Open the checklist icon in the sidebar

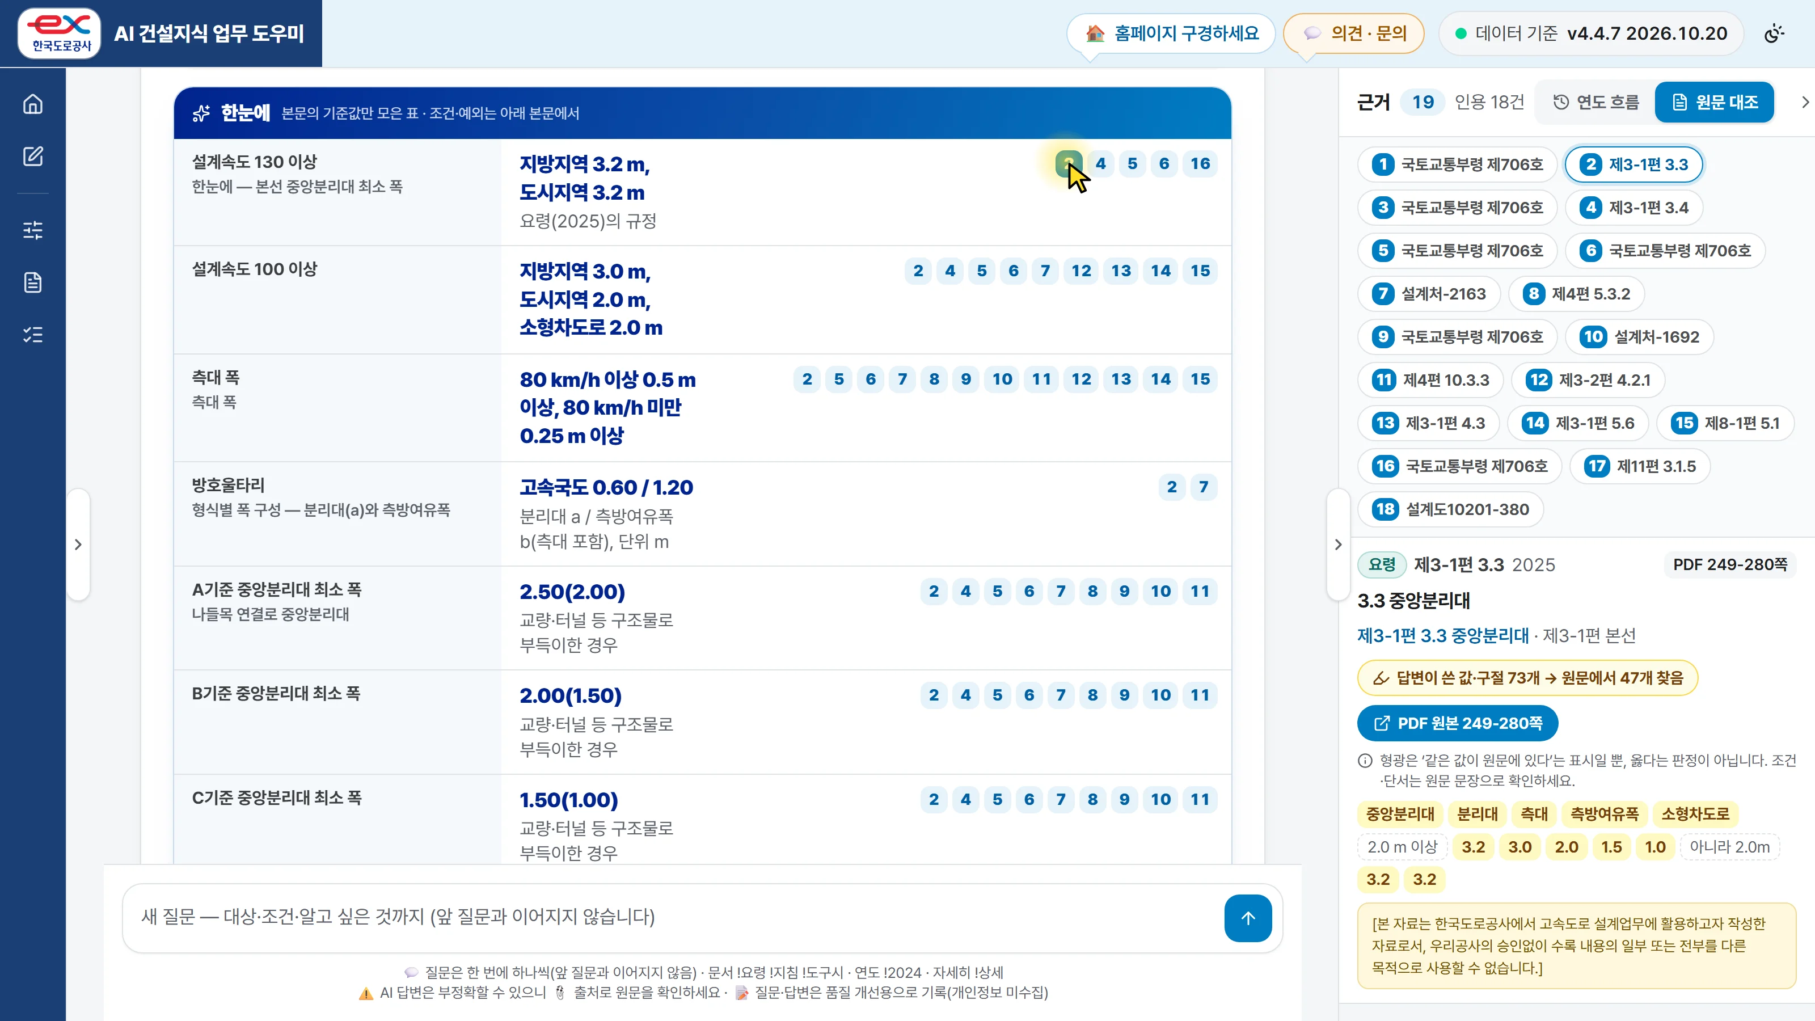click(x=32, y=334)
